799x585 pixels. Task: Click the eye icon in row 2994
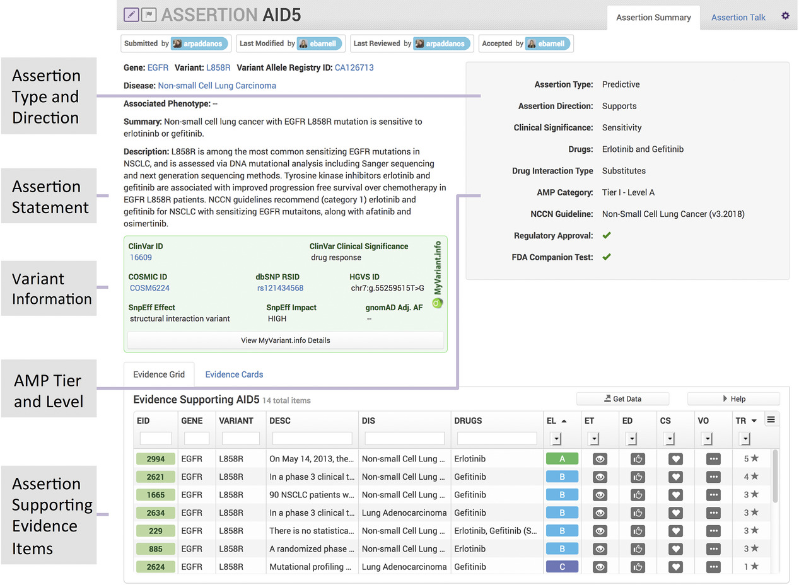click(600, 460)
